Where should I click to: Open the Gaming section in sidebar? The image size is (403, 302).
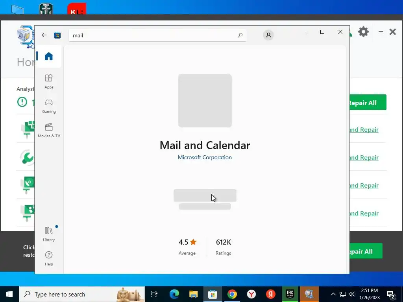49,106
